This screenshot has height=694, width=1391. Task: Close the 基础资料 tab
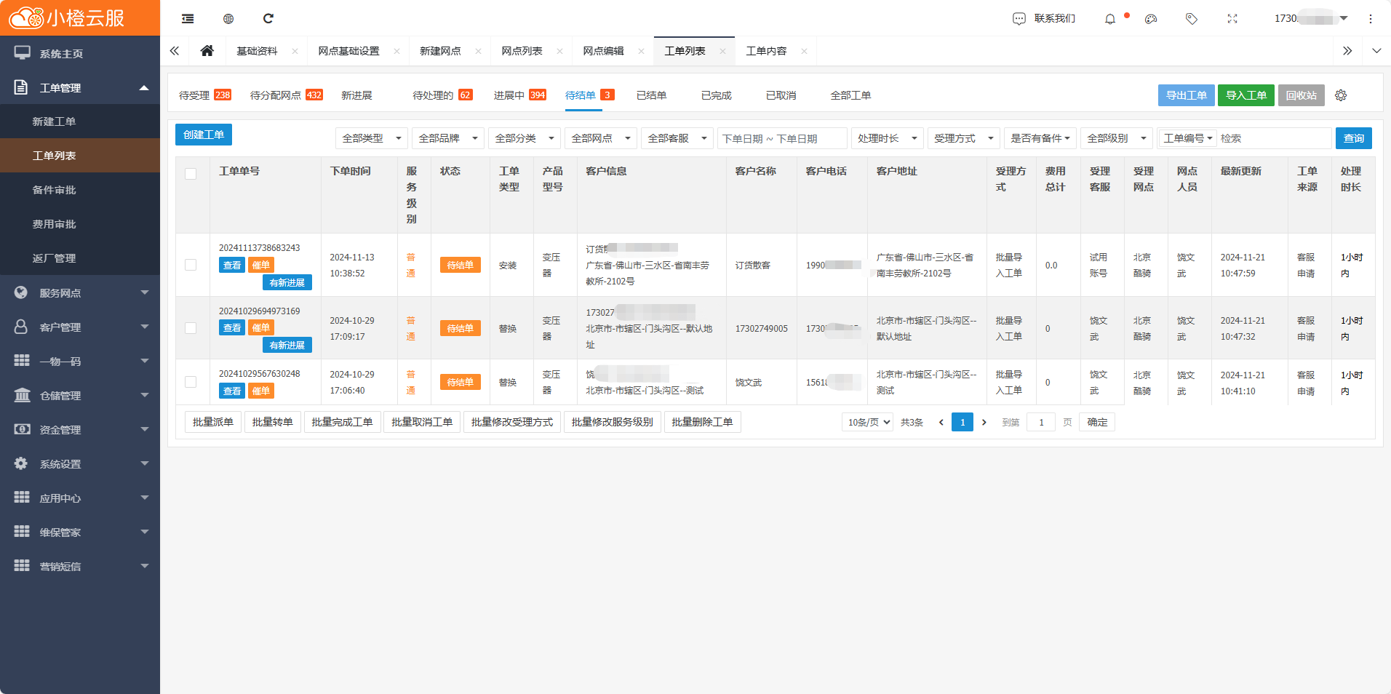pos(295,51)
